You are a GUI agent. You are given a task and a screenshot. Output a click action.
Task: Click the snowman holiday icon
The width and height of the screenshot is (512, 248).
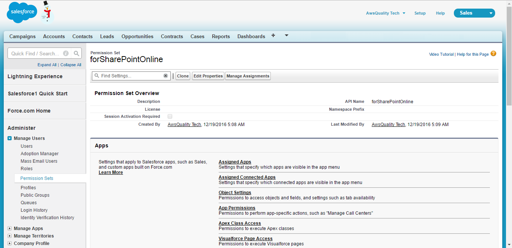coord(47,12)
